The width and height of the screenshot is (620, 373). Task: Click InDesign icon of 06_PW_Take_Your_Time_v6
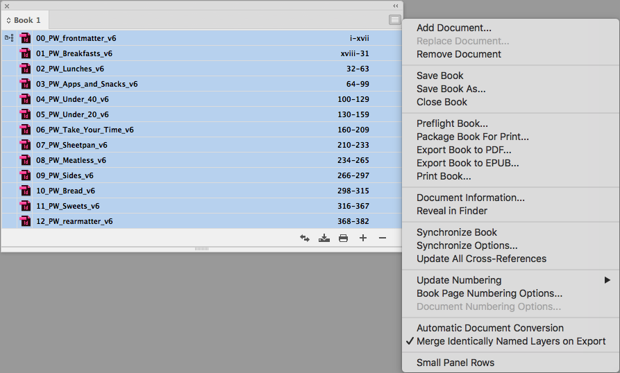coord(25,130)
